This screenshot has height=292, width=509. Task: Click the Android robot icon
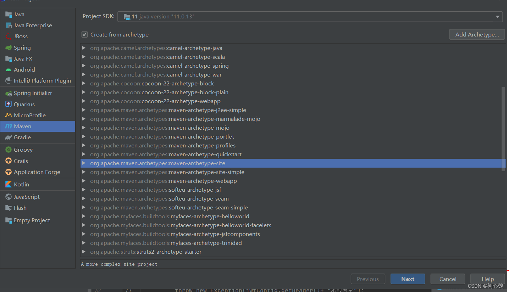[9, 70]
